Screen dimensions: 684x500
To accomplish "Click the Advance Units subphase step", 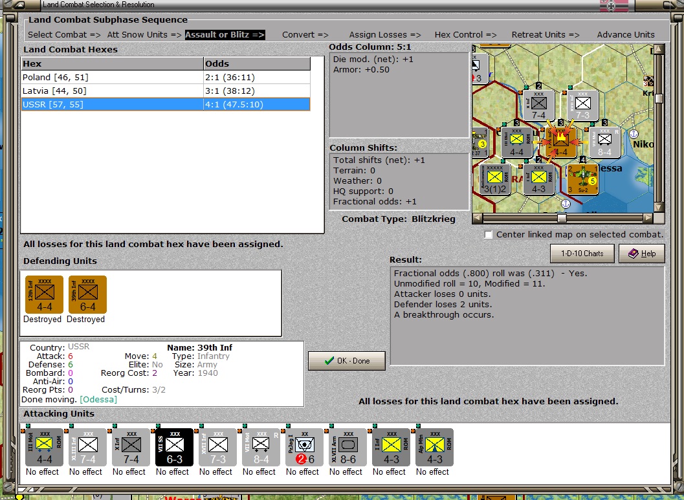I will click(x=626, y=35).
